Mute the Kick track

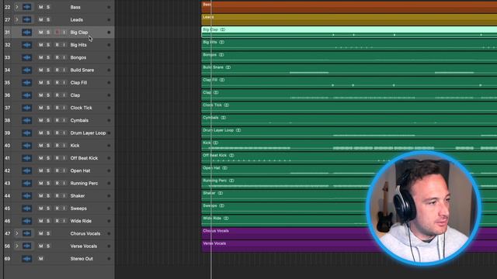click(41, 146)
